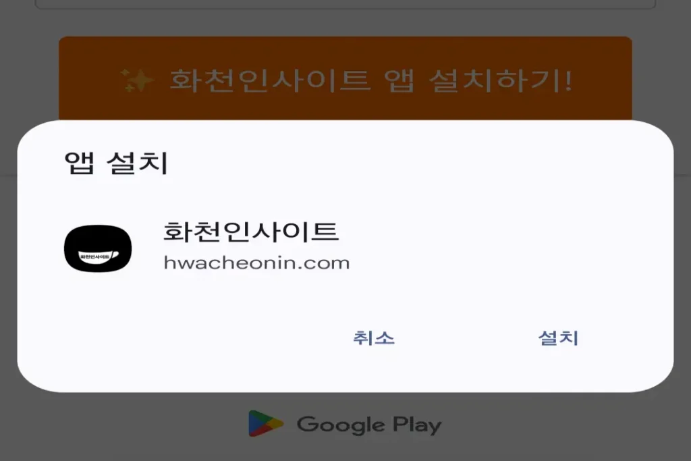Viewport: 691px width, 461px height.
Task: Confirm the installation with 설치
Action: 558,338
